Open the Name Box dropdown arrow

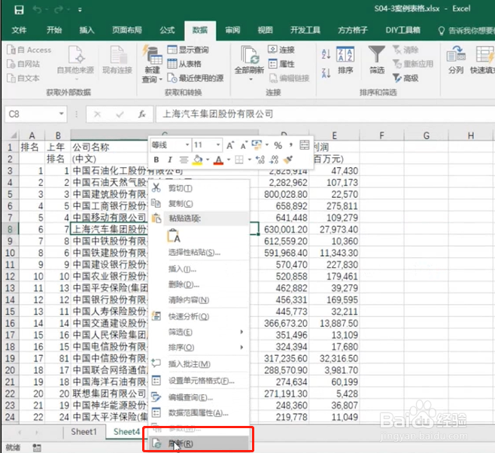coord(62,114)
